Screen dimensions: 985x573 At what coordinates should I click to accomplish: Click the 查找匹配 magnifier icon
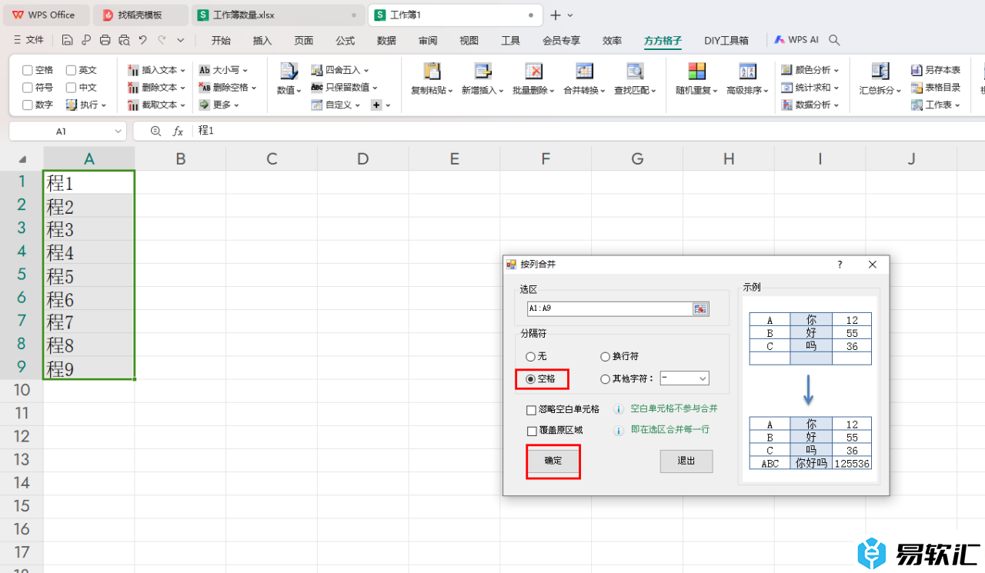[635, 72]
